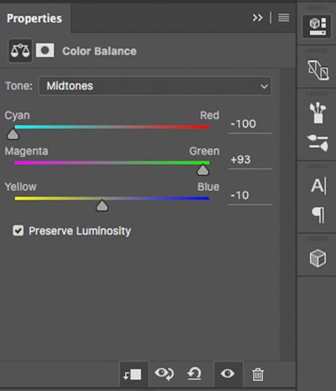The image size is (336, 391).
Task: Click the Magenta-Green slider handle
Action: [202, 170]
